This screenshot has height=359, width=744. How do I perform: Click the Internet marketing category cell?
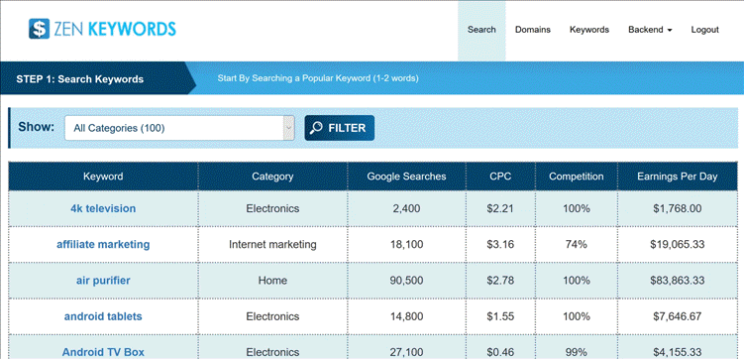click(272, 245)
